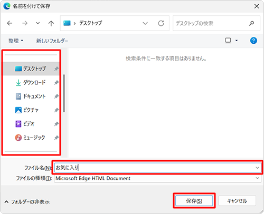Click pin icon next to ドキュメント
The width and height of the screenshot is (264, 214).
coord(56,96)
